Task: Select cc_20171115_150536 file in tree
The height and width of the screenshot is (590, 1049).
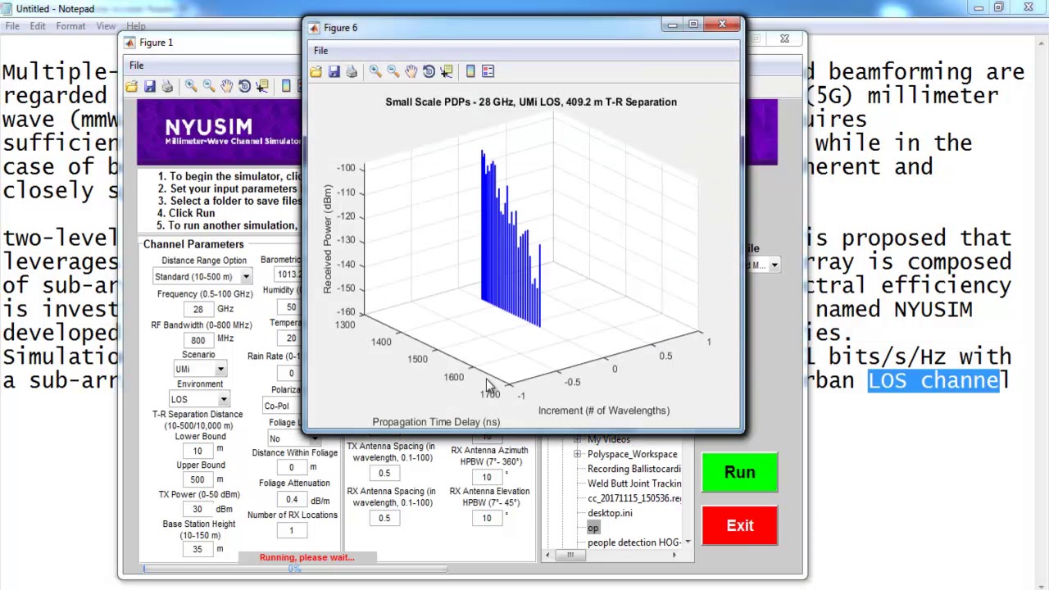Action: (x=633, y=498)
